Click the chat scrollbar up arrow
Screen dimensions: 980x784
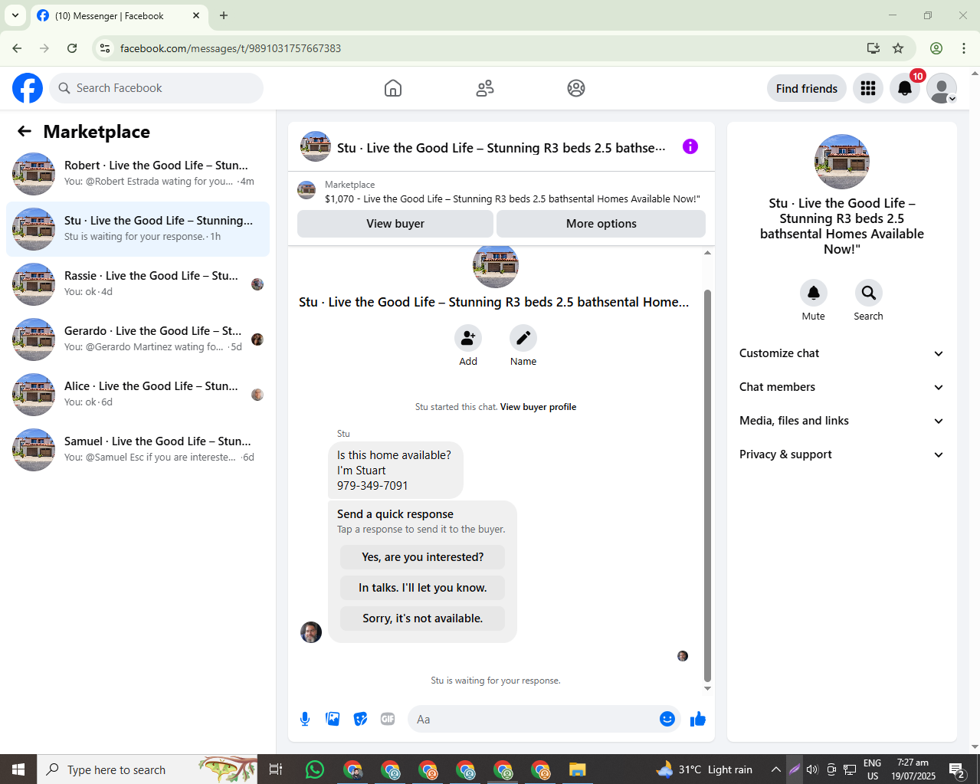click(707, 252)
